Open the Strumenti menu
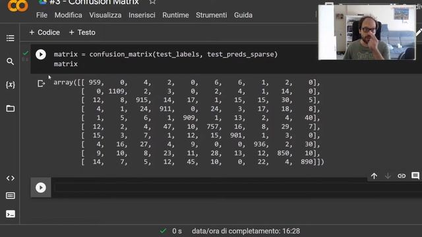 (x=211, y=15)
